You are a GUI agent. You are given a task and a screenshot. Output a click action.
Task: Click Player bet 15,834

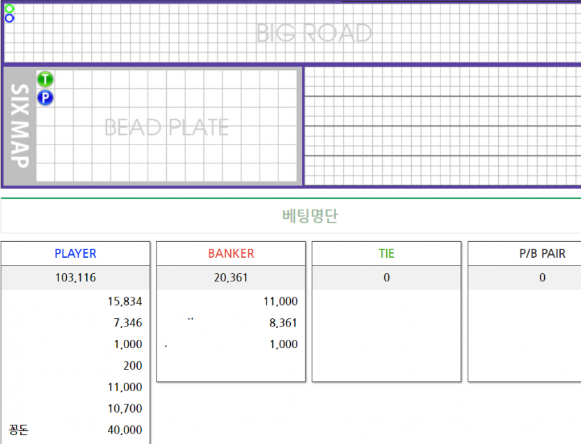(125, 302)
